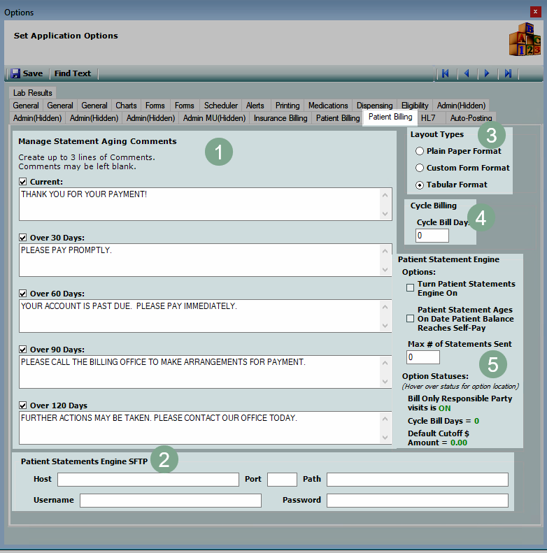Select Plain Paper Format option
Image resolution: width=547 pixels, height=553 pixels.
pos(420,151)
